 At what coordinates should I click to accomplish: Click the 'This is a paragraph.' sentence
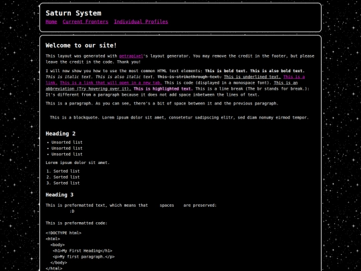(69, 104)
